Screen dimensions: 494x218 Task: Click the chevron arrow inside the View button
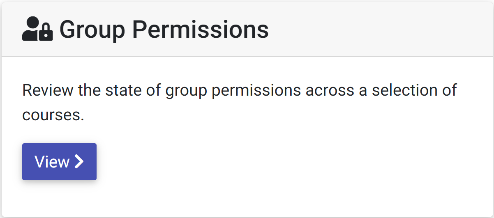[x=79, y=162]
